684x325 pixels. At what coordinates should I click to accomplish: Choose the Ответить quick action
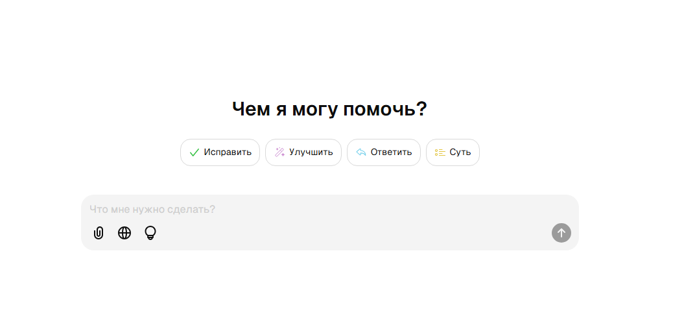click(x=384, y=152)
